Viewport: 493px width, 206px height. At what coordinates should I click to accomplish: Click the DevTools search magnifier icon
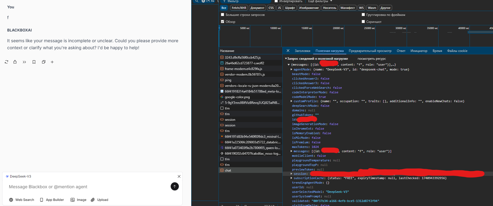click(197, 1)
